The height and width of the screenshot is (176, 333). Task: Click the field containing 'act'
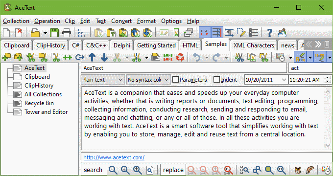pos(310,68)
